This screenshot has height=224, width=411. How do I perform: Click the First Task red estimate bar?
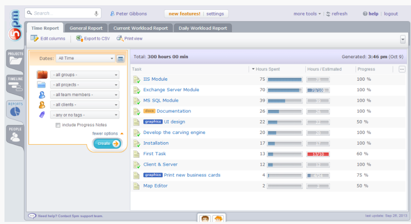318,154
